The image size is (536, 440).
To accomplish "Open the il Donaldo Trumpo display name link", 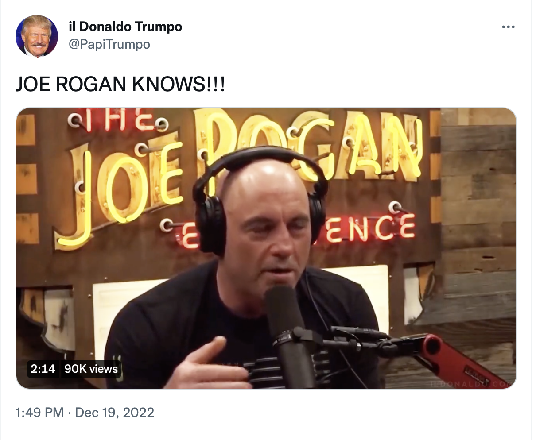I will click(x=125, y=27).
